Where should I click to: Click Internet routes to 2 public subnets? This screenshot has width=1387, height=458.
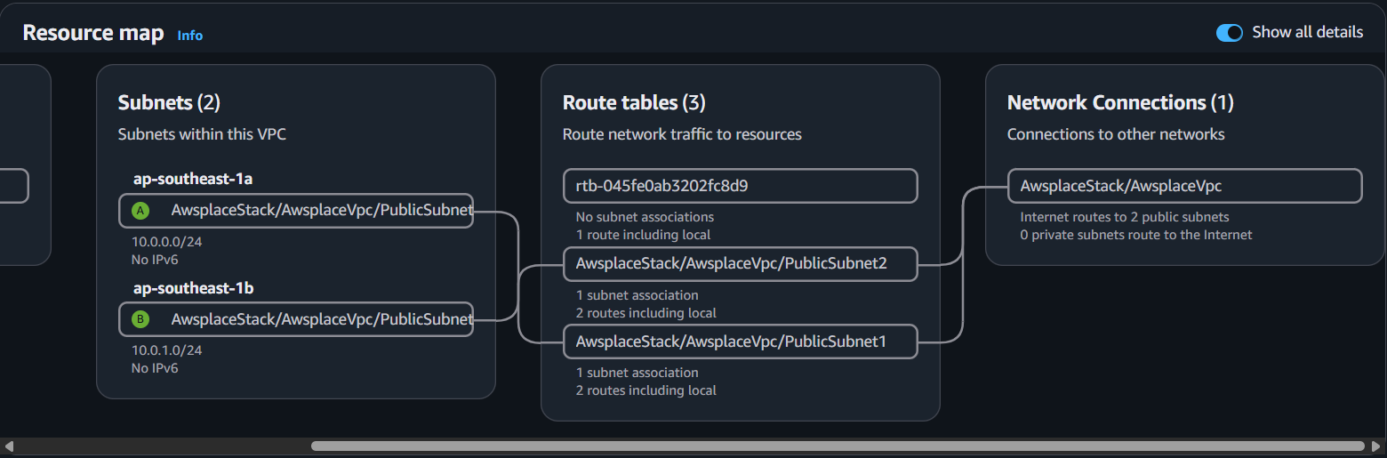1124,217
